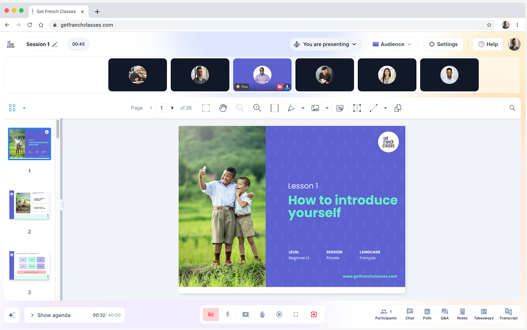This screenshot has width=527, height=330.
Task: Open the Chat tab
Action: point(410,314)
